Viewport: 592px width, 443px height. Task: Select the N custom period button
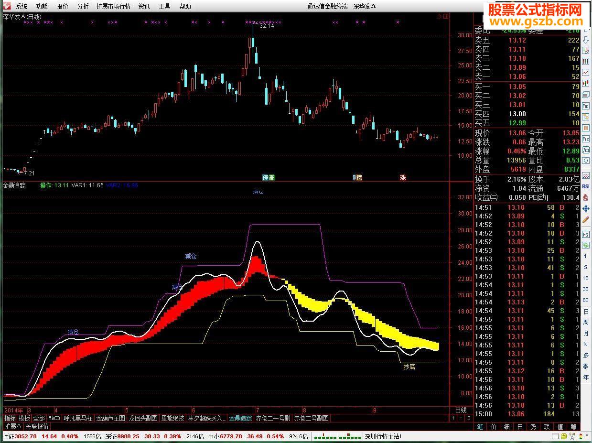[x=586, y=345]
